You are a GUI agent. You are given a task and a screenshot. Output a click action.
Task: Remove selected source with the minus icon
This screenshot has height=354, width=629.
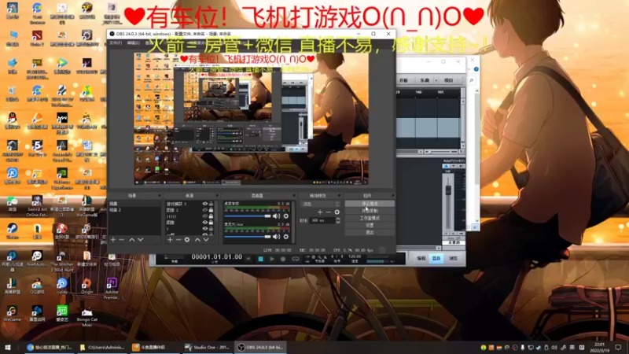pyautogui.click(x=178, y=240)
